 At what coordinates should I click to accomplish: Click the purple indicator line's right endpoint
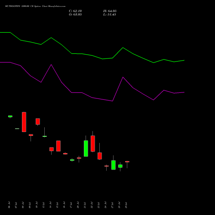(x=184, y=92)
